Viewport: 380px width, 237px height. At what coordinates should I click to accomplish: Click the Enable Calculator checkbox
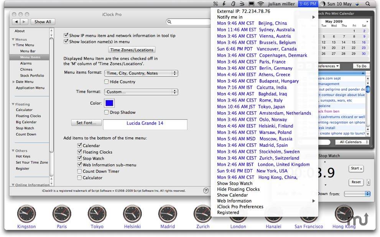(79, 178)
